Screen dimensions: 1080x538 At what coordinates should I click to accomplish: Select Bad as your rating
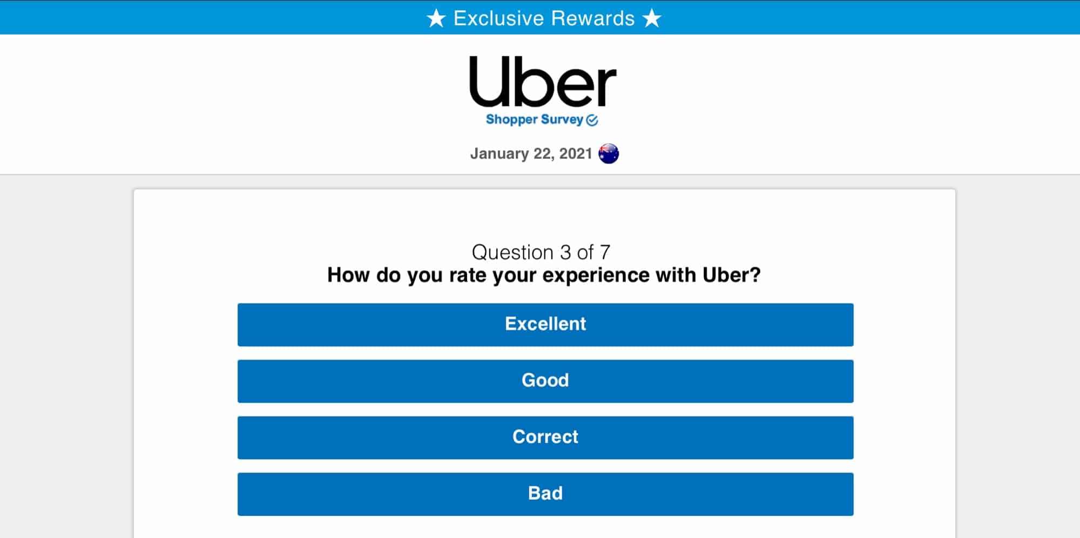click(544, 493)
